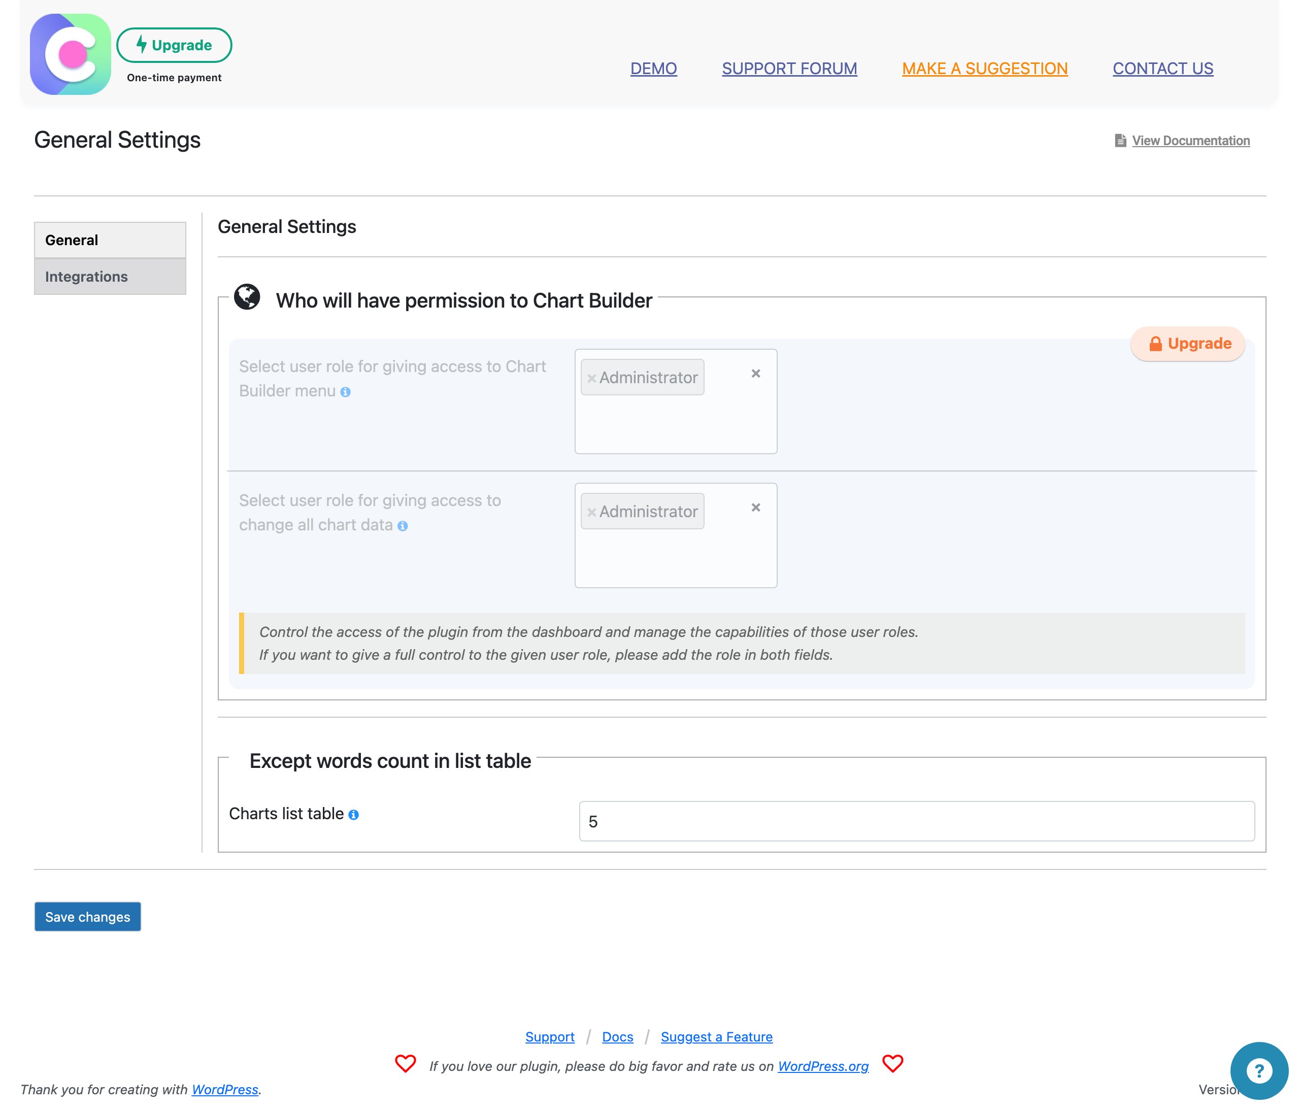The height and width of the screenshot is (1110, 1299).
Task: Remove the Administrator role from menu access
Action: coord(592,377)
